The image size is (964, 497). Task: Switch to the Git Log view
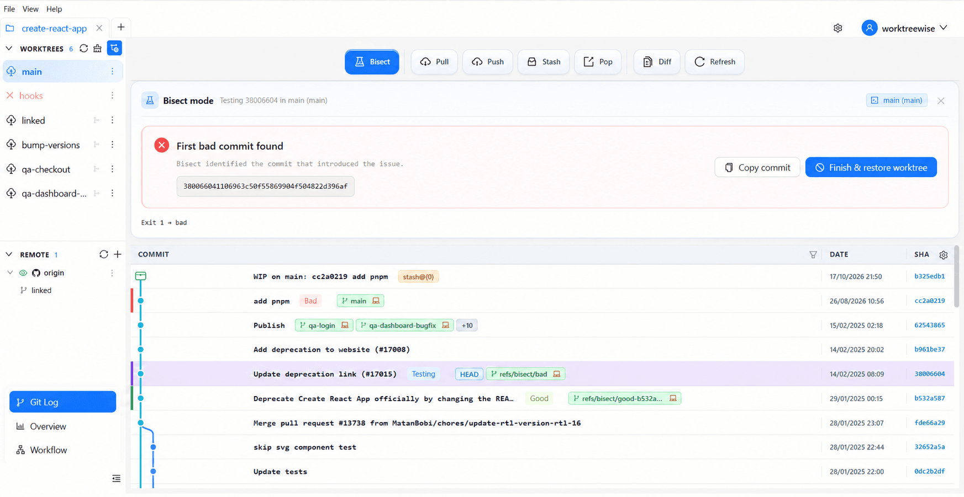pos(62,402)
